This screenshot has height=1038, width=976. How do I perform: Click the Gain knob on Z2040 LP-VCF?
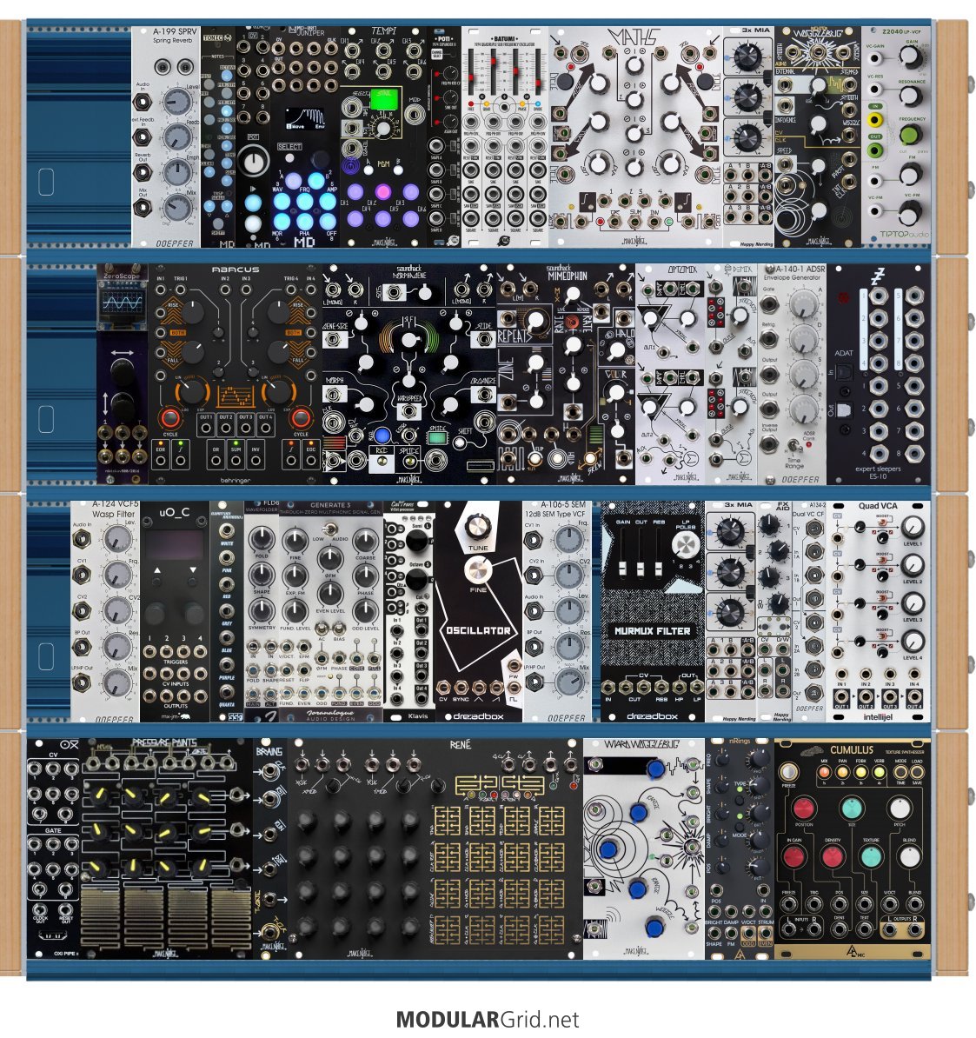click(911, 57)
